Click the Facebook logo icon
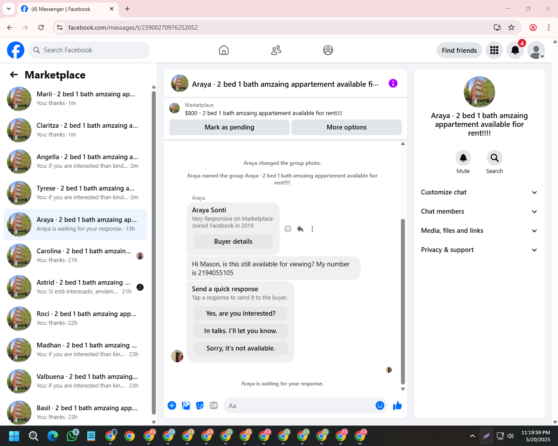The width and height of the screenshot is (558, 446). [x=16, y=50]
